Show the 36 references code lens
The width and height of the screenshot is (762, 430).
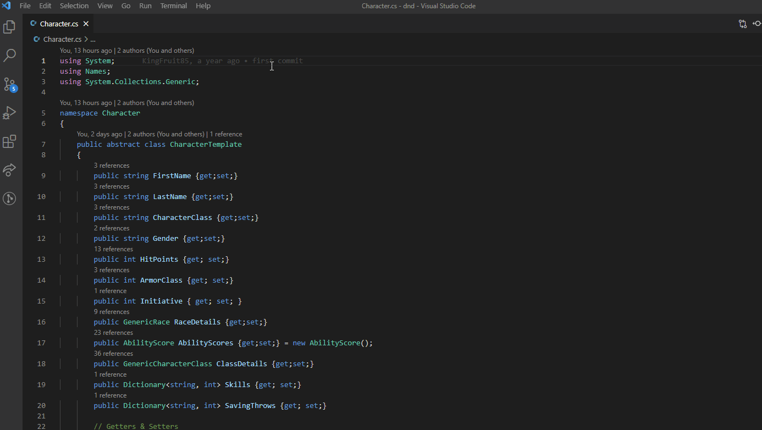pos(113,354)
